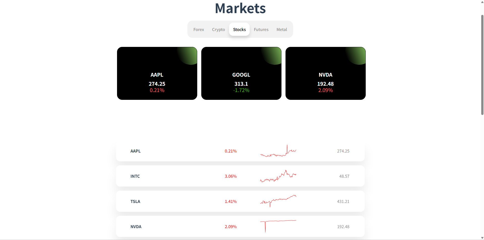Screen dimensions: 484x240
Task: Click TSLA's 431.21 price value
Action: [x=343, y=201]
